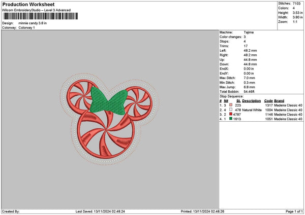The height and width of the screenshot is (215, 305).
Task: Select the 'Wilcom EmbroideryStudio – Level 3 Advanced' line
Action: click(x=37, y=10)
